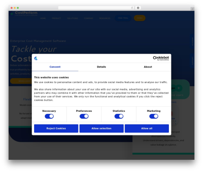Screen dimensions: 203x172
Task: Click the Allow selection button
Action: pos(101,128)
